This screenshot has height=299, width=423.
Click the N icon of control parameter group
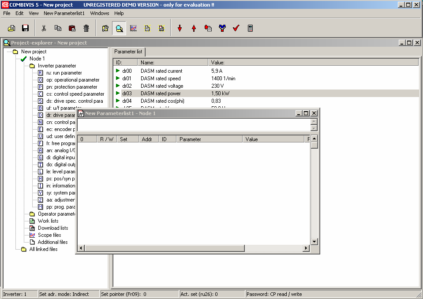tap(40, 122)
